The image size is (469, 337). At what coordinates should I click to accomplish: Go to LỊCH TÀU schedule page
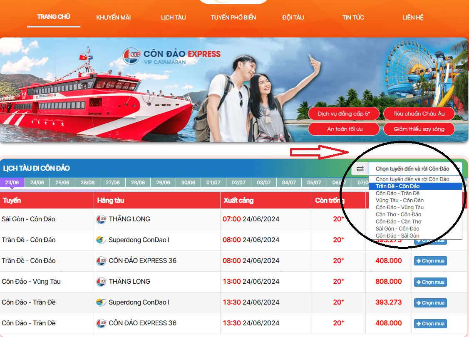tap(173, 17)
